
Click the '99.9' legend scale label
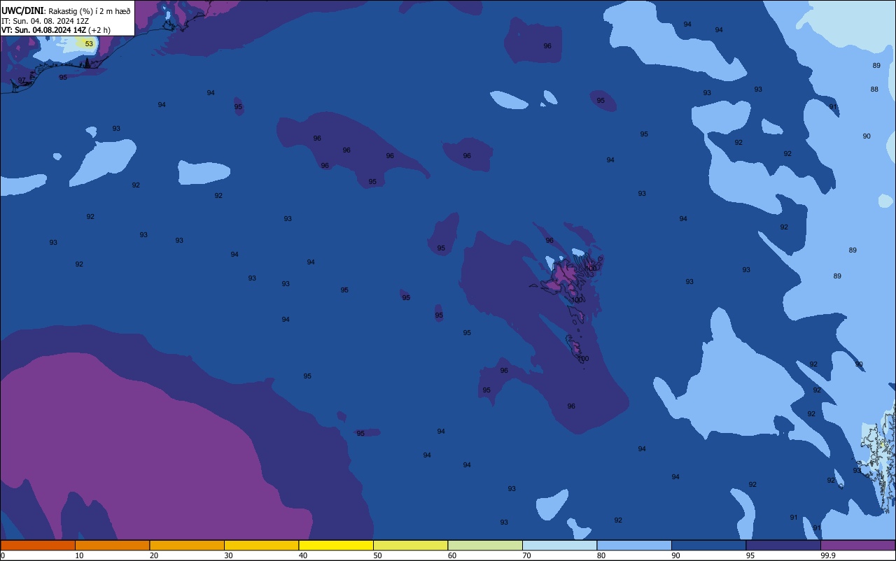829,555
